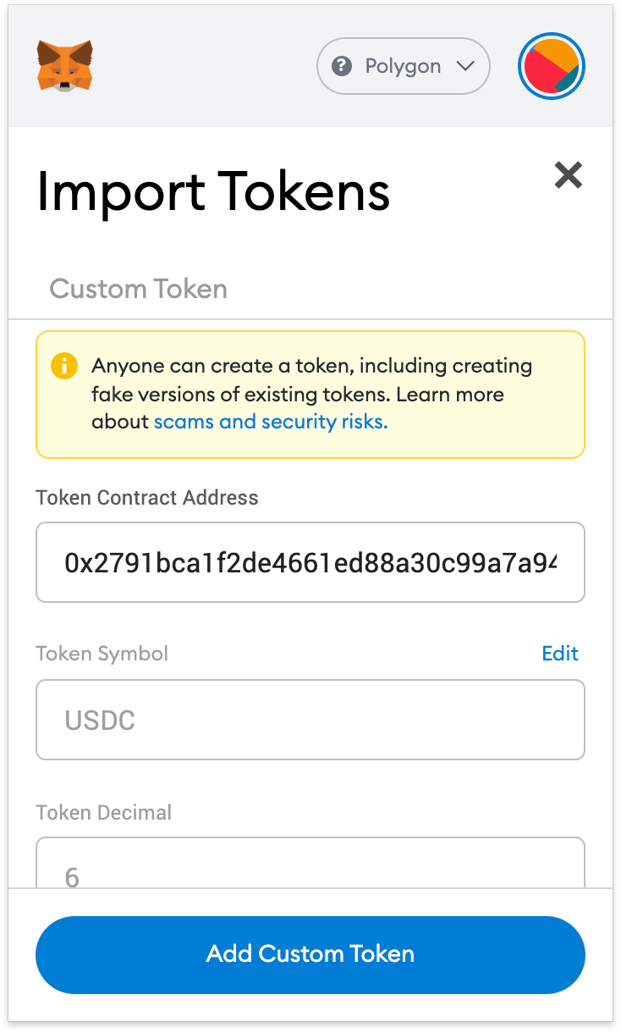621x1033 pixels.
Task: Select the USDC Token Symbol field
Action: click(310, 720)
